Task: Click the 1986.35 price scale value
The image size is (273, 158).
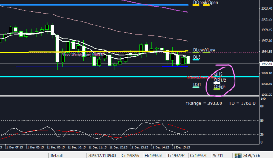Action: coord(266,95)
